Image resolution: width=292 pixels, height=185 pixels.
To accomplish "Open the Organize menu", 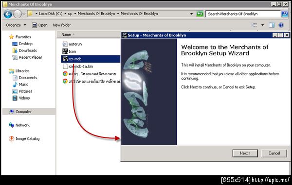I will coord(16,25).
